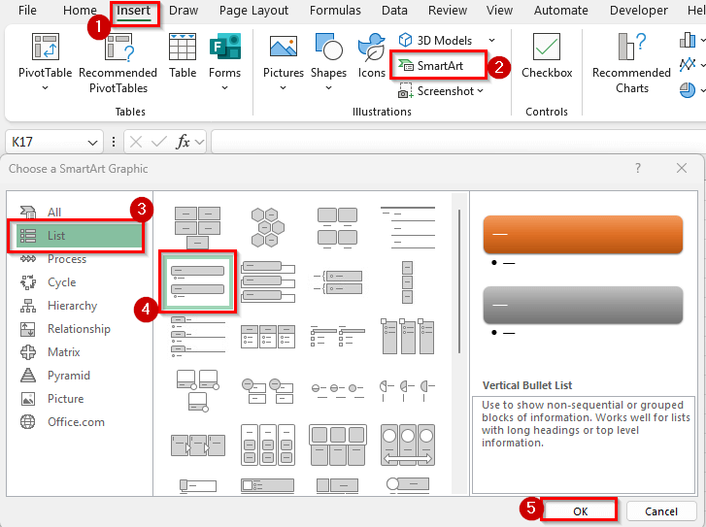The width and height of the screenshot is (706, 527).
Task: Open the Icons library
Action: coord(372,55)
